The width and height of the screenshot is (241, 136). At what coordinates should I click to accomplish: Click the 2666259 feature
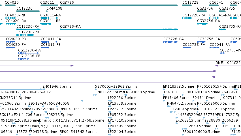(x=223, y=123)
